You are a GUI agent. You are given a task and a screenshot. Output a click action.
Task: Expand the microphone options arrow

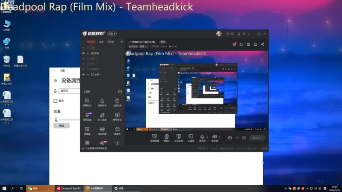pos(207,137)
